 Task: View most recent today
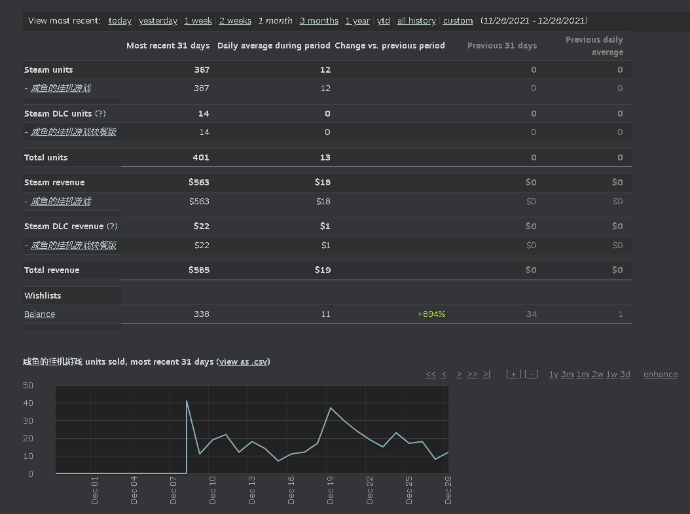point(120,21)
